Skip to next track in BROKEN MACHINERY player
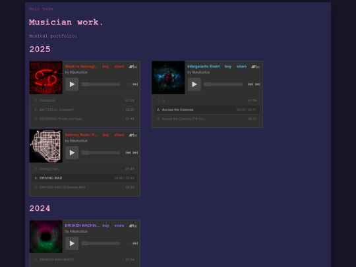 click(135, 243)
